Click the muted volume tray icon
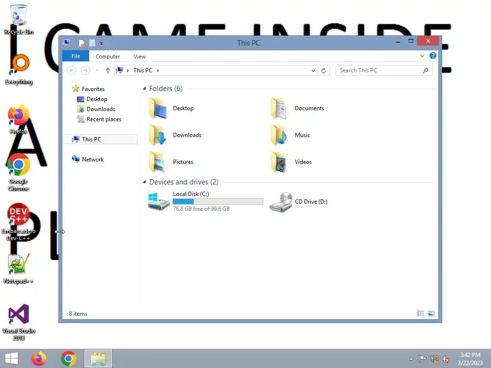The width and height of the screenshot is (491, 368). coord(446,359)
